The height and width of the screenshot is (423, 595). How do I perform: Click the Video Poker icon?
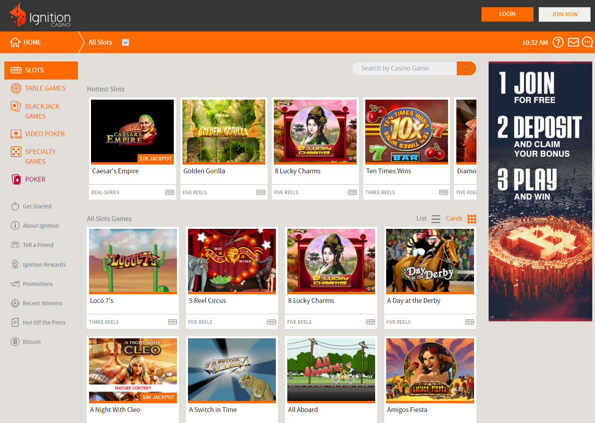[x=16, y=134]
